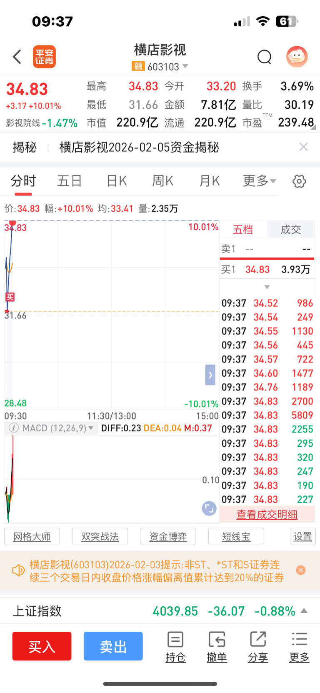Viewport: 320px width, 693px height.
Task: Check battery indicator in status bar
Action: 287,21
